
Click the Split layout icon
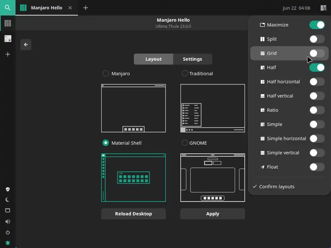tap(262, 39)
